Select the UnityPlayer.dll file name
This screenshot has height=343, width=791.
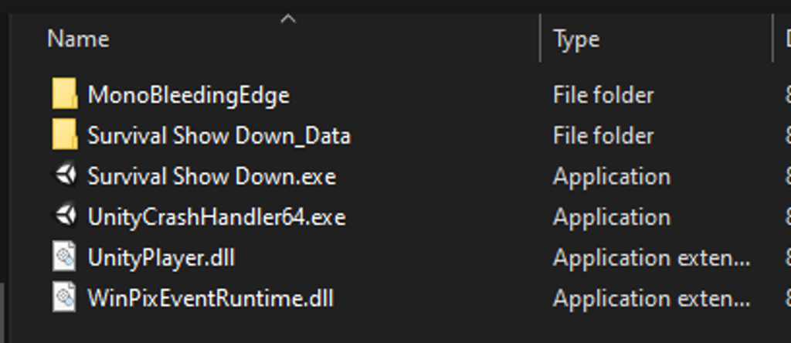[x=161, y=257]
